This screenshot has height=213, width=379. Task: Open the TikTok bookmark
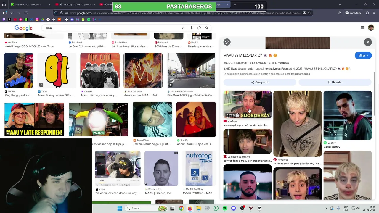pos(9,20)
